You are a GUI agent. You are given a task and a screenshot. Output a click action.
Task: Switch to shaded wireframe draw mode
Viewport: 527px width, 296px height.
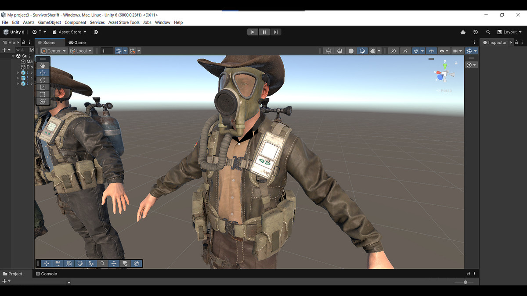(339, 51)
